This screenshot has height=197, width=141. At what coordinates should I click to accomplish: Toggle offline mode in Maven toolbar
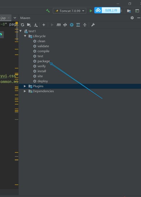pyautogui.click(x=65, y=25)
